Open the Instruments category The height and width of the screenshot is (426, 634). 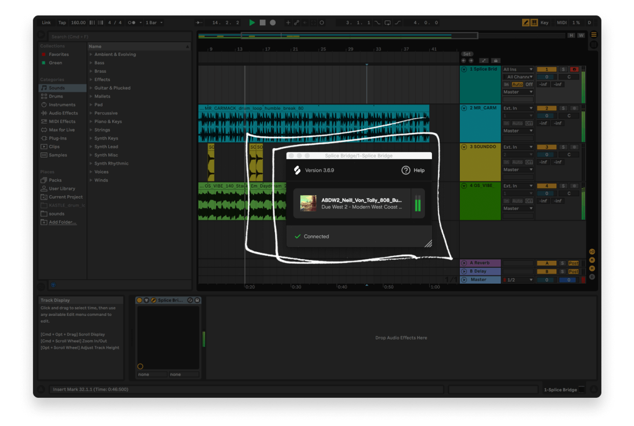62,105
